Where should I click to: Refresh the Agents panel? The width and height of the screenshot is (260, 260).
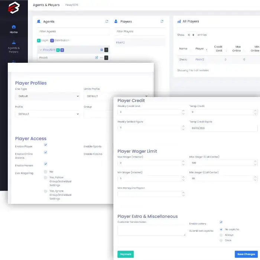(107, 22)
